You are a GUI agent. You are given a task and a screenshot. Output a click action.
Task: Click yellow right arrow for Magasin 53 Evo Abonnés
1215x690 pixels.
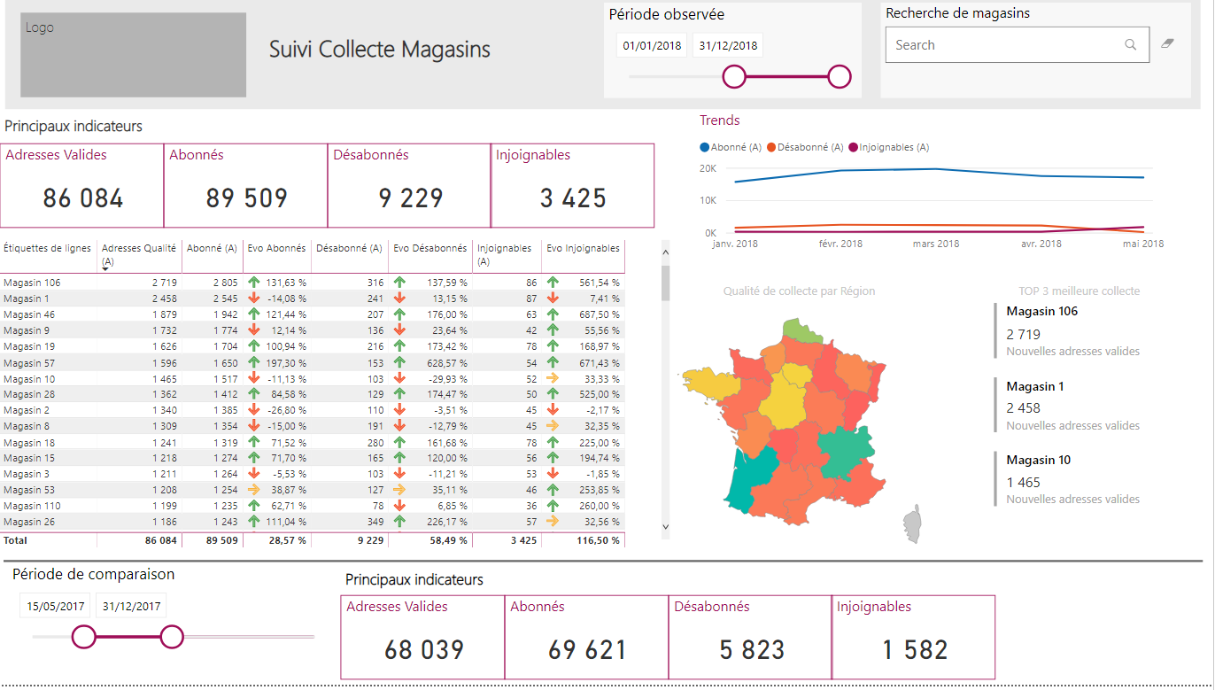[254, 490]
